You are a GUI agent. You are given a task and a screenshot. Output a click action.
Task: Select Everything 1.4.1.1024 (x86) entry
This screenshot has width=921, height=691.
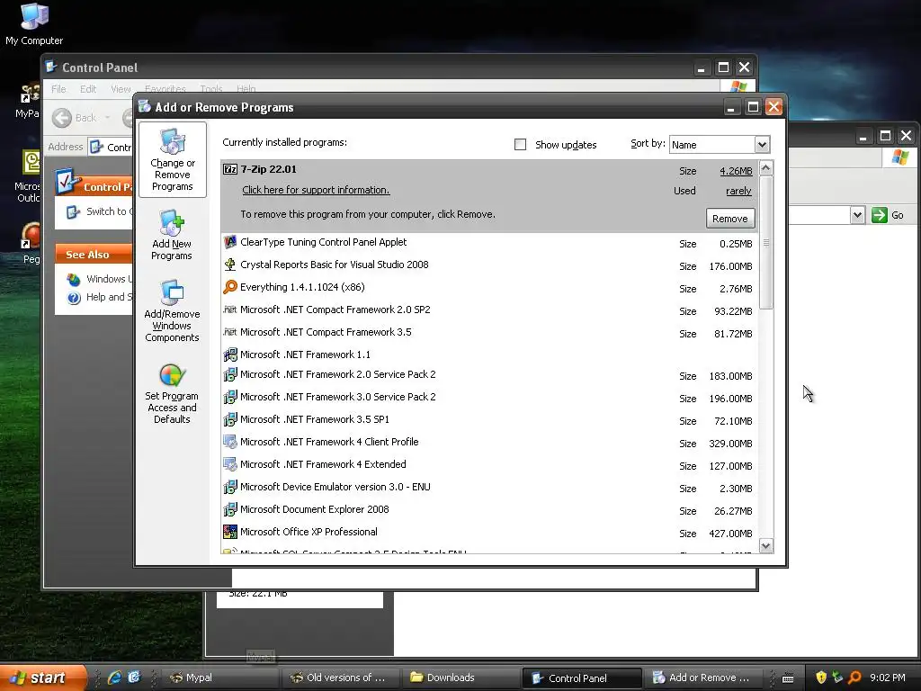489,287
